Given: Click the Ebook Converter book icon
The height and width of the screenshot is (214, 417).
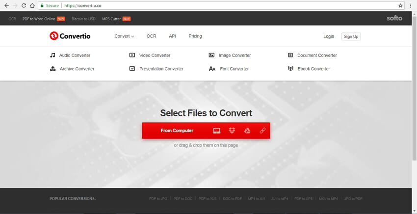Looking at the screenshot, I should [x=290, y=68].
